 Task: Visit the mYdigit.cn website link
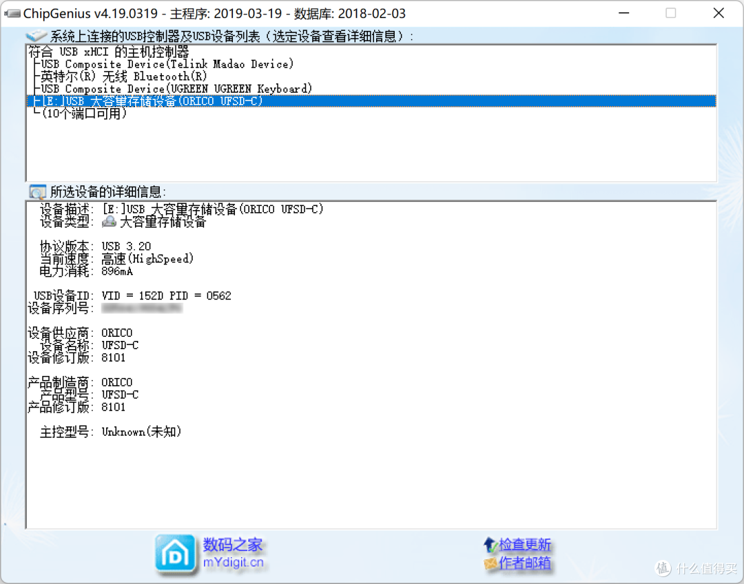click(233, 563)
